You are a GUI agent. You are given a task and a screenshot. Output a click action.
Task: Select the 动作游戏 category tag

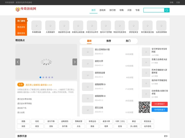pyautogui.click(x=147, y=126)
